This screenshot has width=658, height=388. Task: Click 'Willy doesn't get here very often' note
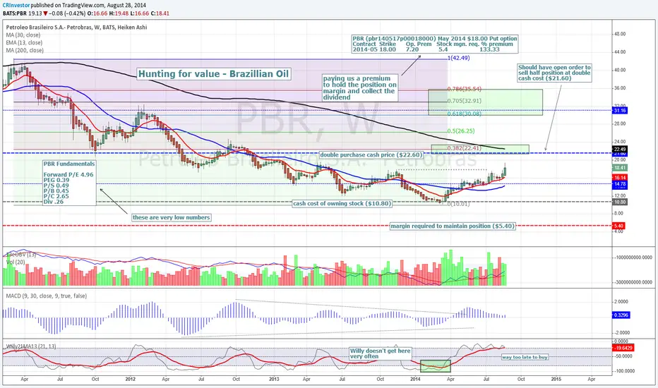381,353
